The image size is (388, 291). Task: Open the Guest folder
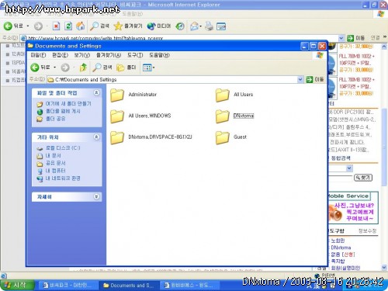231,137
